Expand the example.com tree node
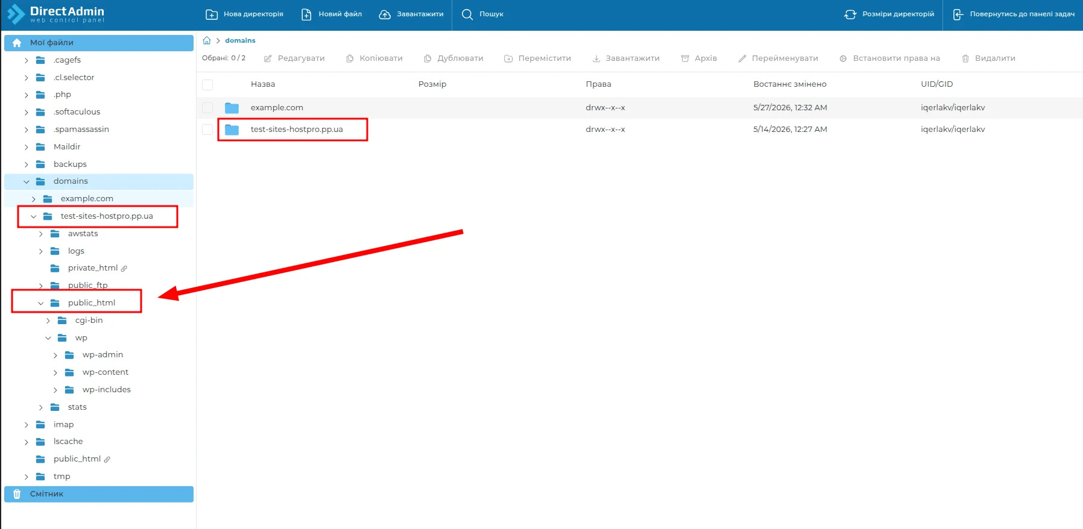The height and width of the screenshot is (529, 1083). pos(33,199)
